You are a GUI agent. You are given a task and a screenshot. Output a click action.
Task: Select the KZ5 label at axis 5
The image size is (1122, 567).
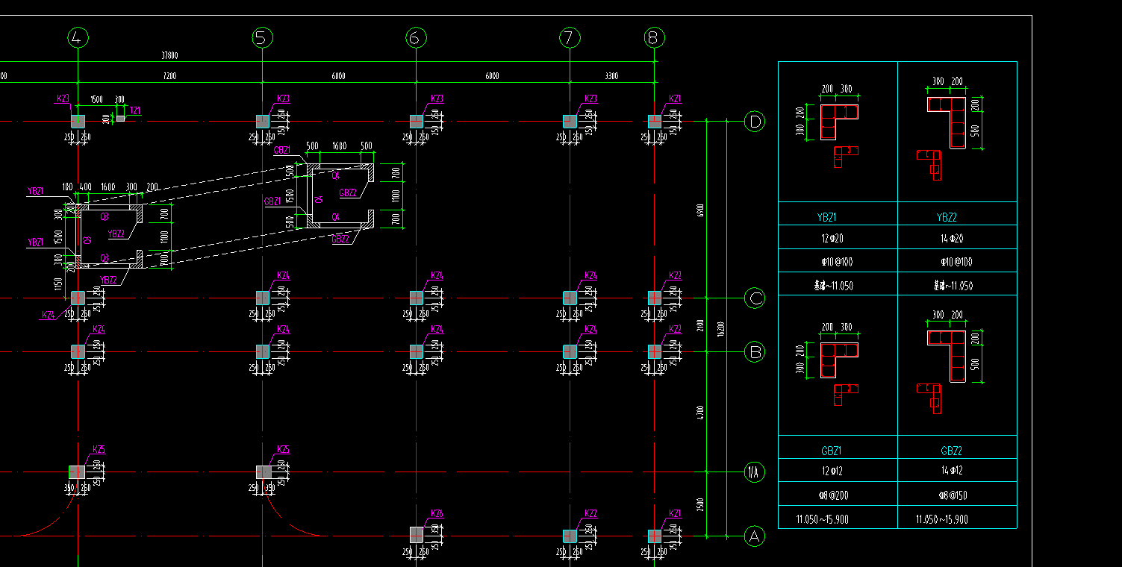(x=283, y=449)
